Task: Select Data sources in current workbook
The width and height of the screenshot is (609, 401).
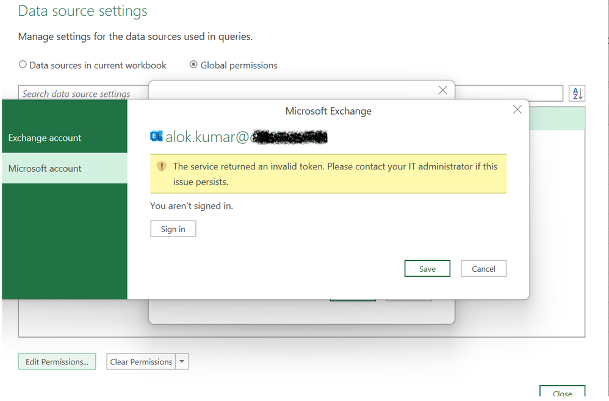Action: pos(22,64)
